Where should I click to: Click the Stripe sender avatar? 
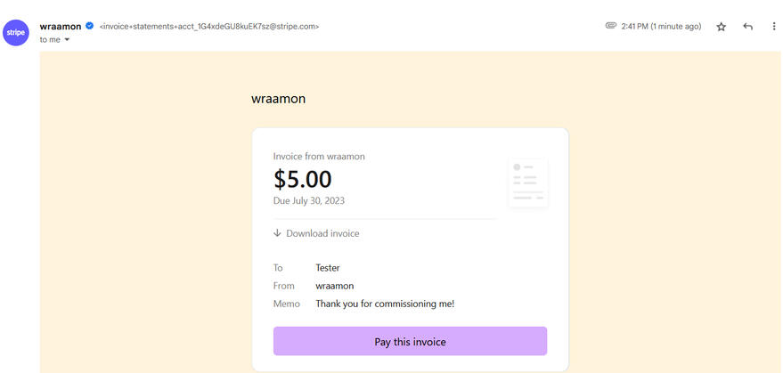17,33
